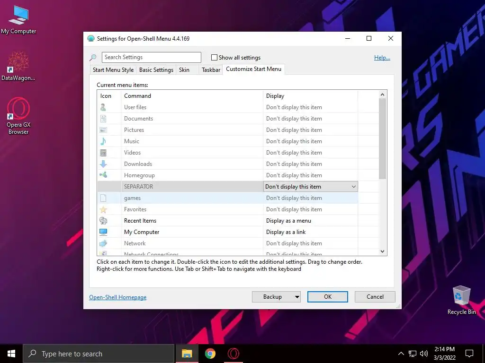Open My Computer desktop shortcut
485x363 pixels.
(x=18, y=19)
